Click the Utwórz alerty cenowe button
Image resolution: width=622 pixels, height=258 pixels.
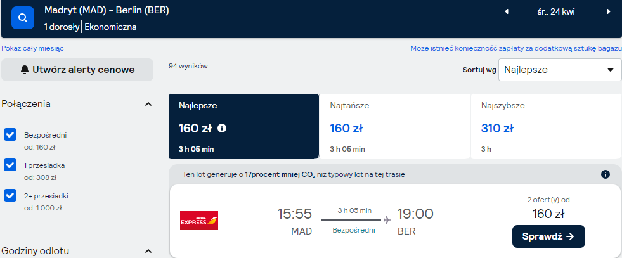[77, 70]
